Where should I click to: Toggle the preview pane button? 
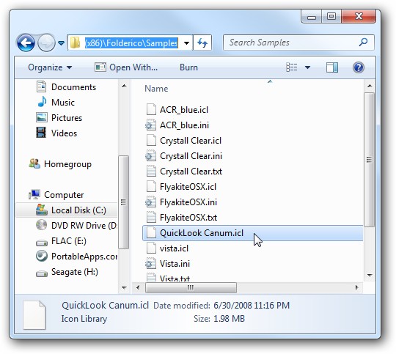(332, 67)
